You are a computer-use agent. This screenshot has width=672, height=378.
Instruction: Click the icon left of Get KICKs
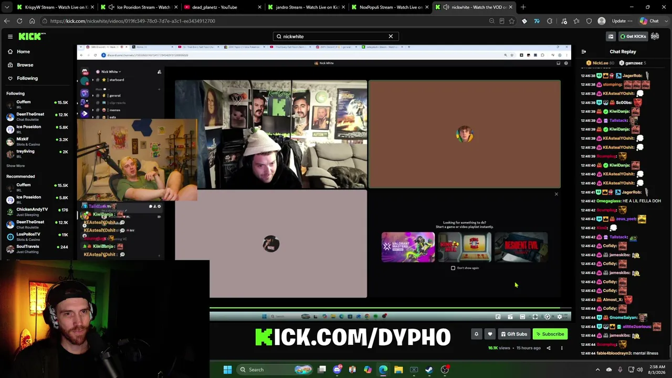[x=611, y=36]
